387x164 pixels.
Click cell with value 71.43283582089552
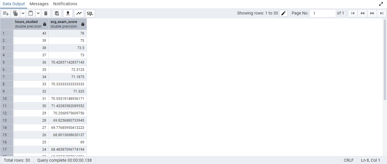tap(68, 106)
